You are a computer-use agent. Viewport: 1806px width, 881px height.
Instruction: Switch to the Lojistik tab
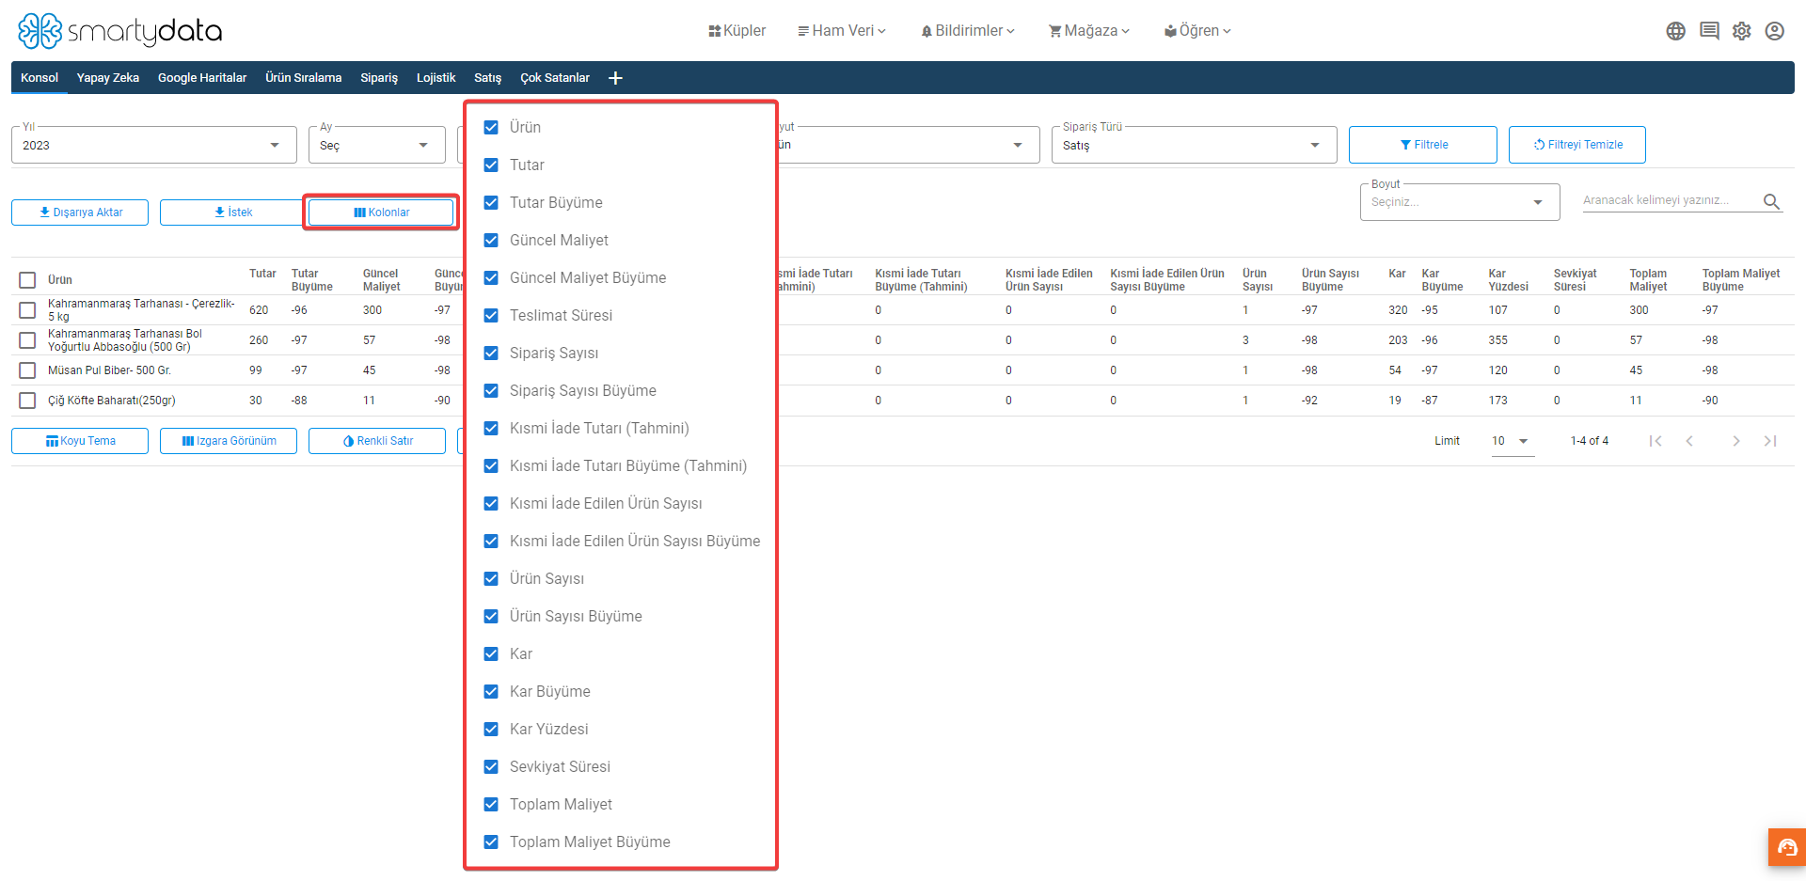pyautogui.click(x=436, y=78)
